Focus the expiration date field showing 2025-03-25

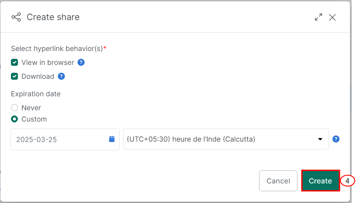(65, 139)
